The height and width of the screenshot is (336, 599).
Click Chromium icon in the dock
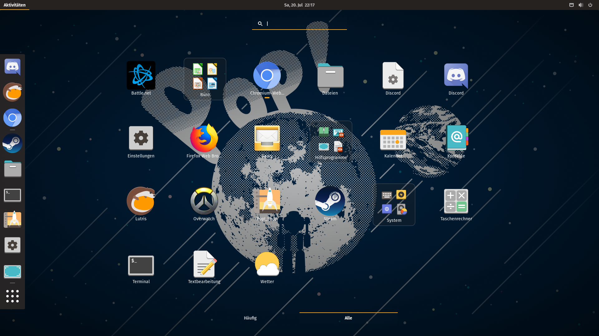(x=12, y=118)
